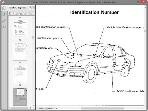The width and height of the screenshot is (148, 111).
Task: Click the 'Identification Number' heading
Action: click(x=94, y=12)
